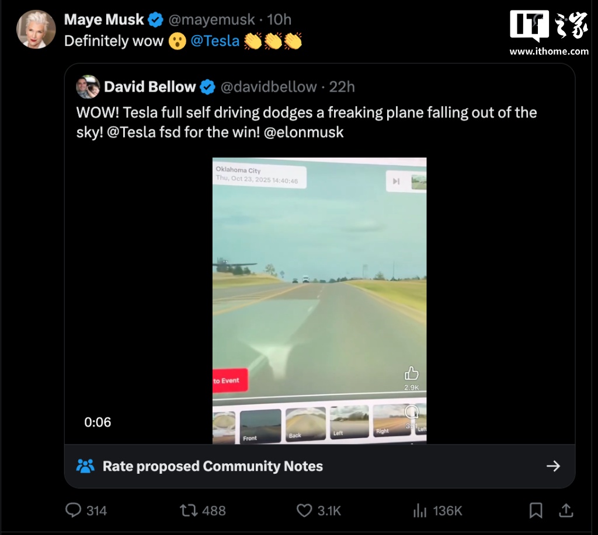This screenshot has width=598, height=535.
Task: Open the reply icon on the post
Action: tap(74, 510)
